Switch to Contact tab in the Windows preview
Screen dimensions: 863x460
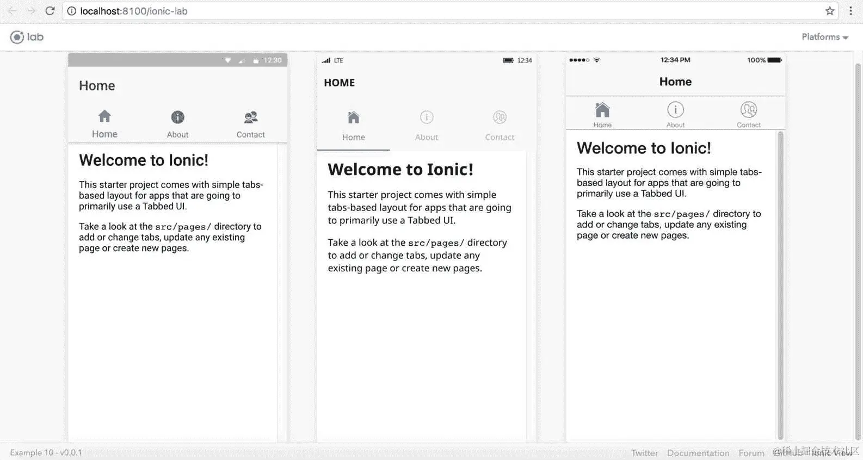coord(500,127)
